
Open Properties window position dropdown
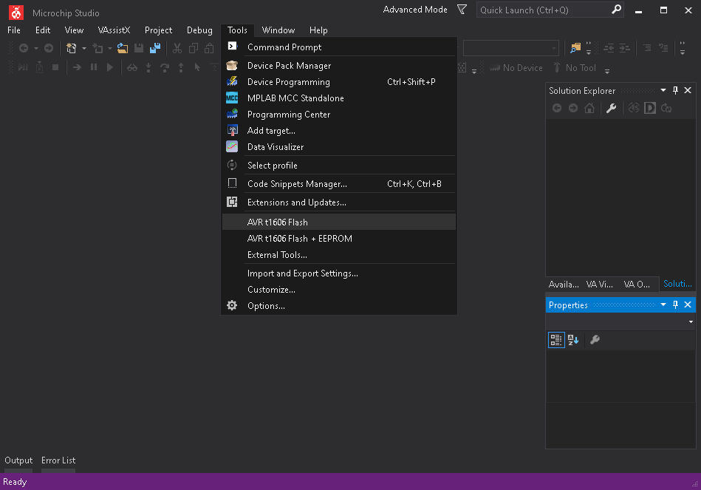click(x=663, y=304)
